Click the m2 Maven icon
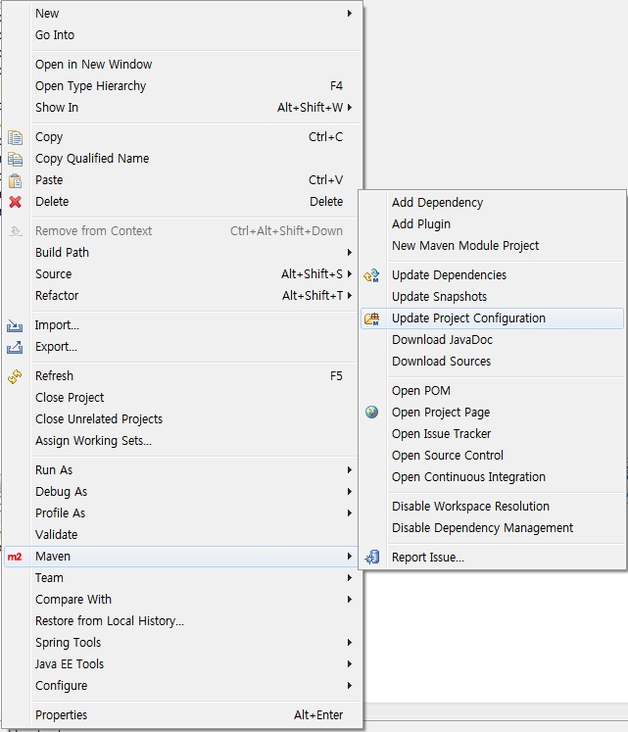The height and width of the screenshot is (732, 628). coord(15,557)
